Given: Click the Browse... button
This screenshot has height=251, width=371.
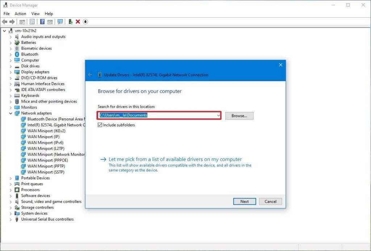Looking at the screenshot, I should [x=239, y=116].
